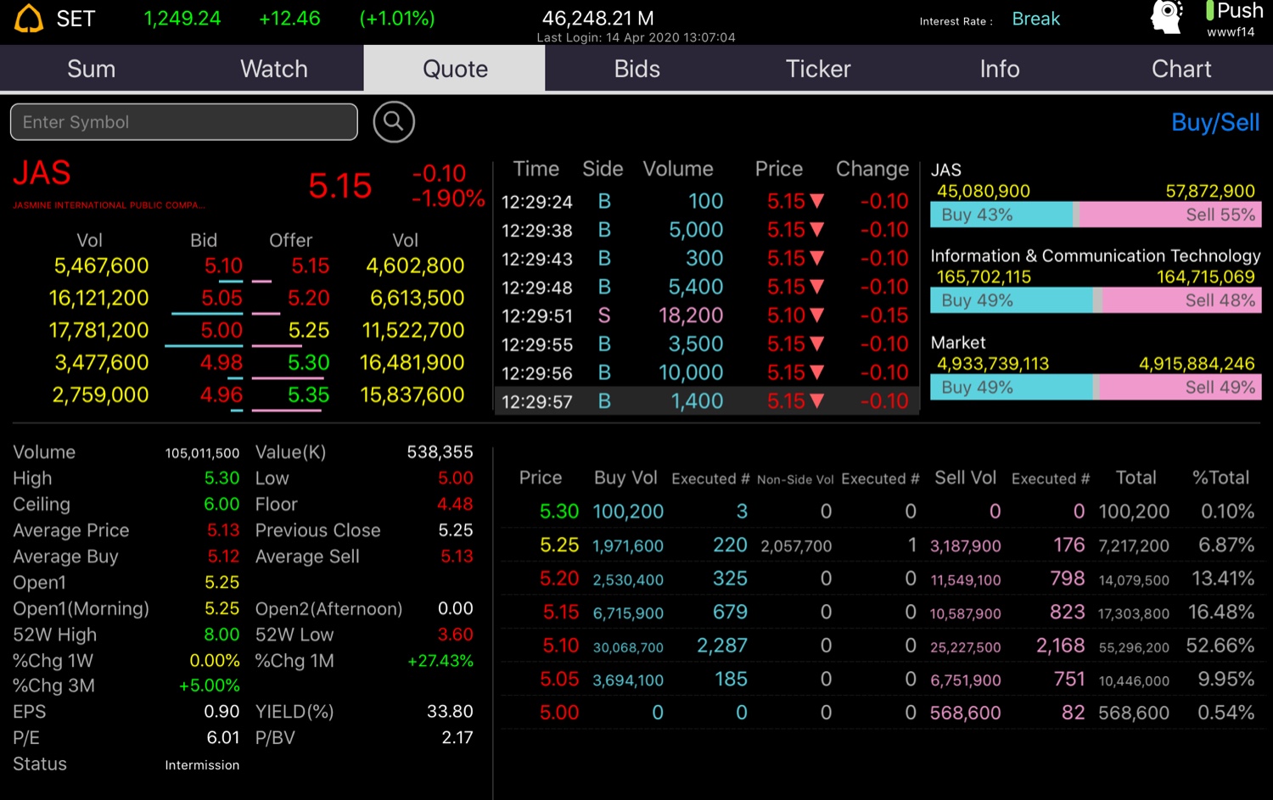Switch to the Watch tab

273,69
